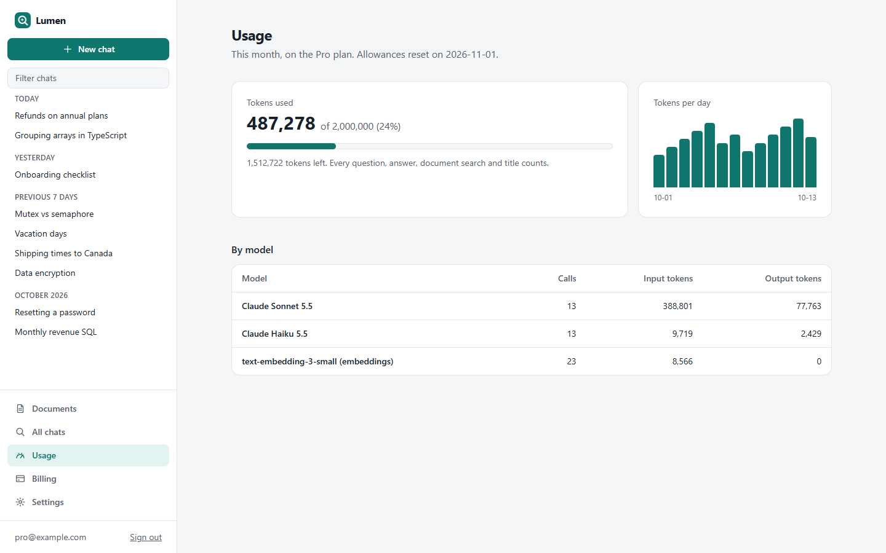Click the Usage gauge icon
Screen dimensions: 886x553
click(20, 455)
